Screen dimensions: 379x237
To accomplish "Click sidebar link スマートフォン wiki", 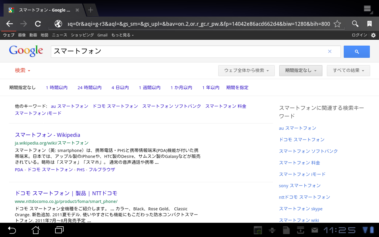I will point(299,220).
